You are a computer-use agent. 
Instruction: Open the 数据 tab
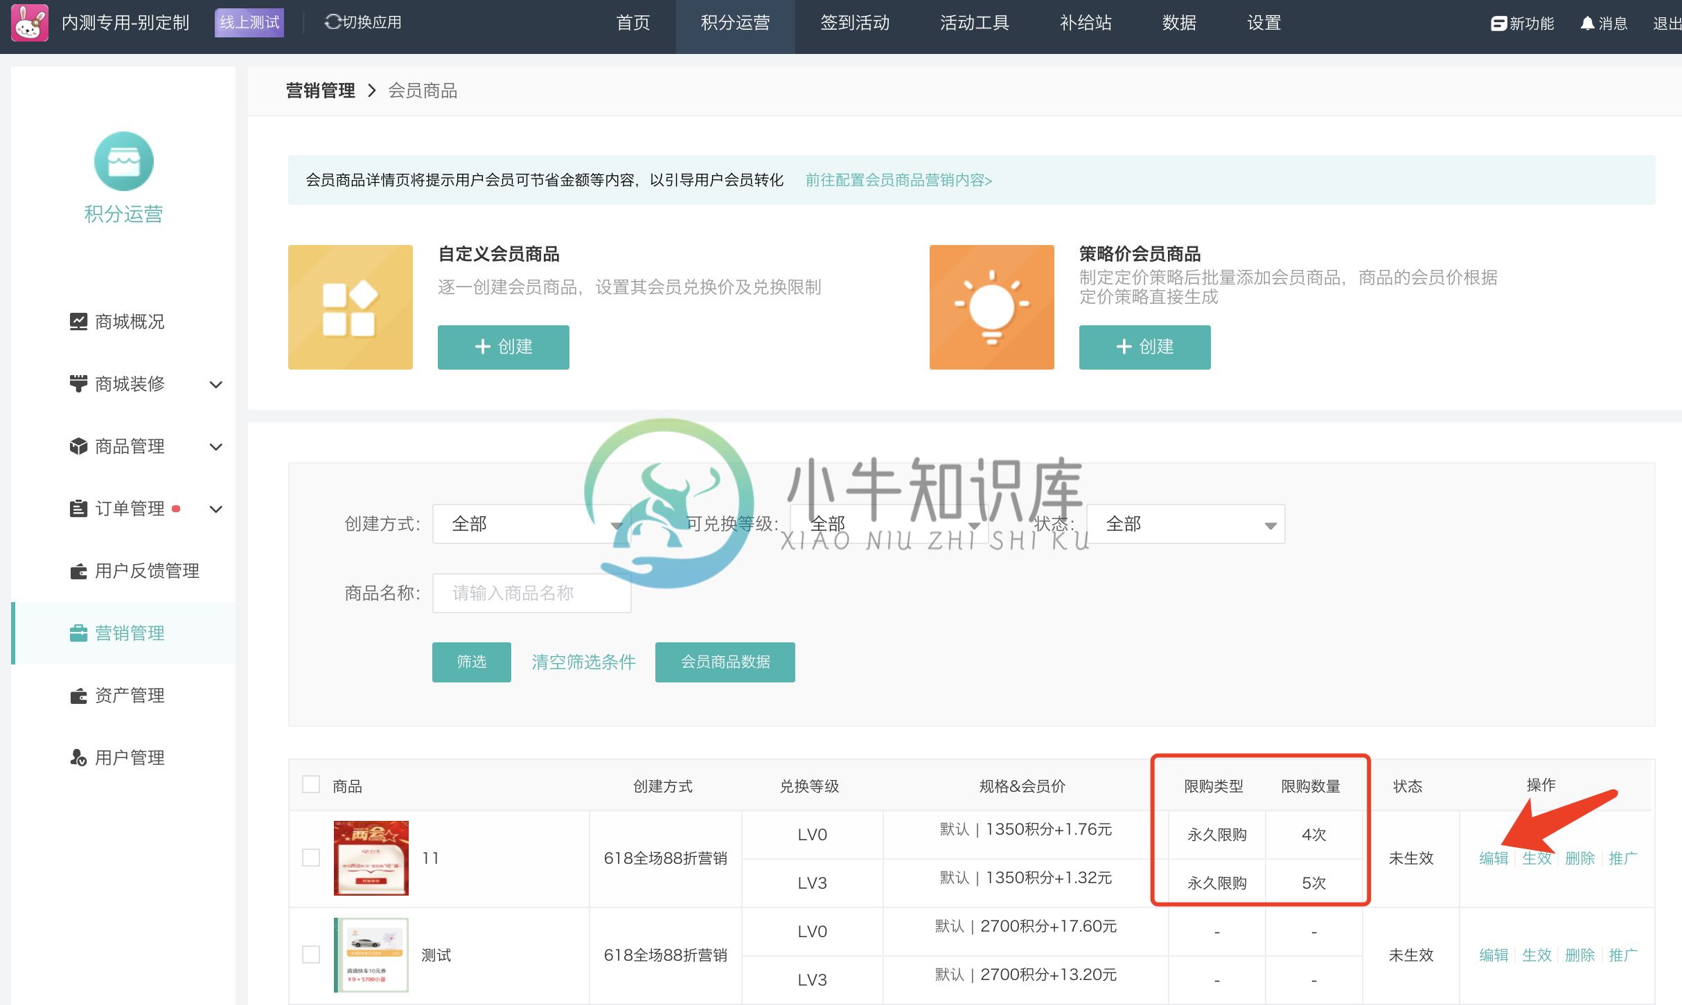pyautogui.click(x=1179, y=23)
